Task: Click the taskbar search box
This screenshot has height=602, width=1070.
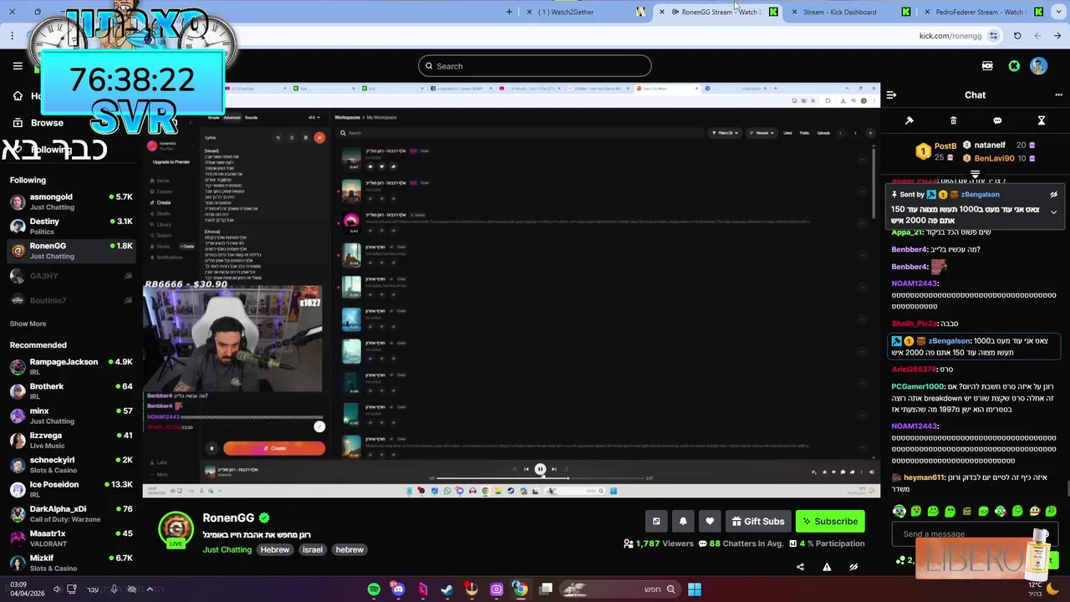Action: coord(620,589)
